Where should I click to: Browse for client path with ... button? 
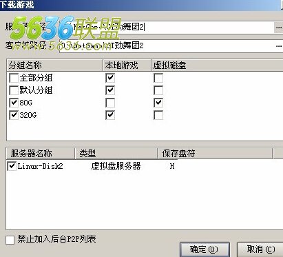coord(279,46)
